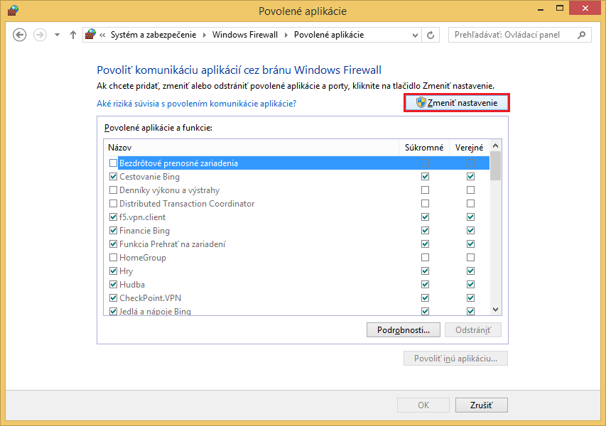The width and height of the screenshot is (606, 426).
Task: Click the Zmeniť nastavenie button
Action: click(x=457, y=103)
